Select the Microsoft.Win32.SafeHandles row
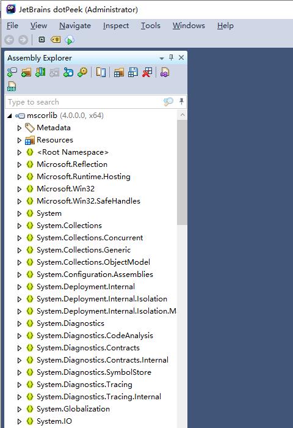 pos(89,201)
